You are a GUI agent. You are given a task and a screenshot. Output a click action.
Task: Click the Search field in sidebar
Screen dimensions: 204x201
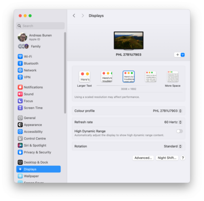40,26
